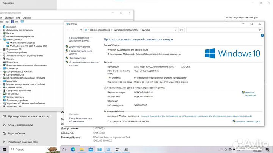Screen dimensions: 273x153
Task: Select NVIDIA GeForce RTX 3050 Ti Laptop GPU
Action: [28, 46]
